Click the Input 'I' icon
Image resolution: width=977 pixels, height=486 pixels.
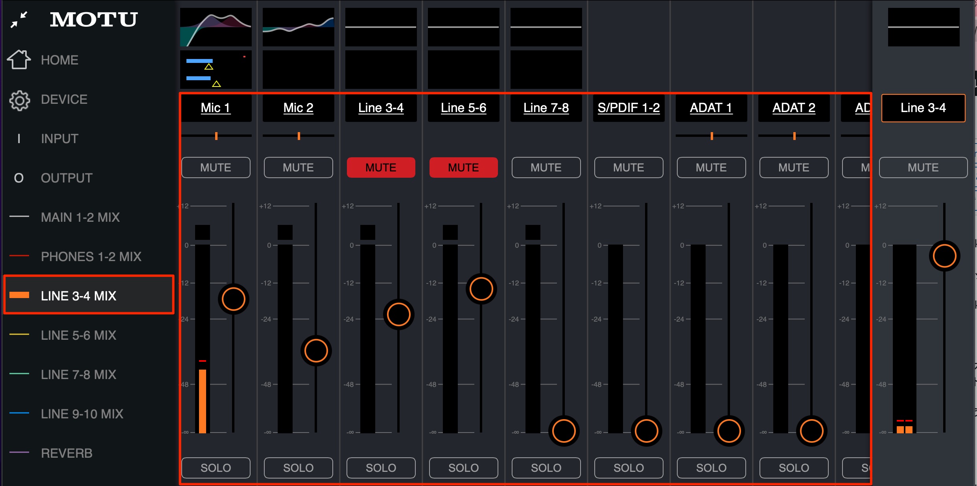point(19,138)
